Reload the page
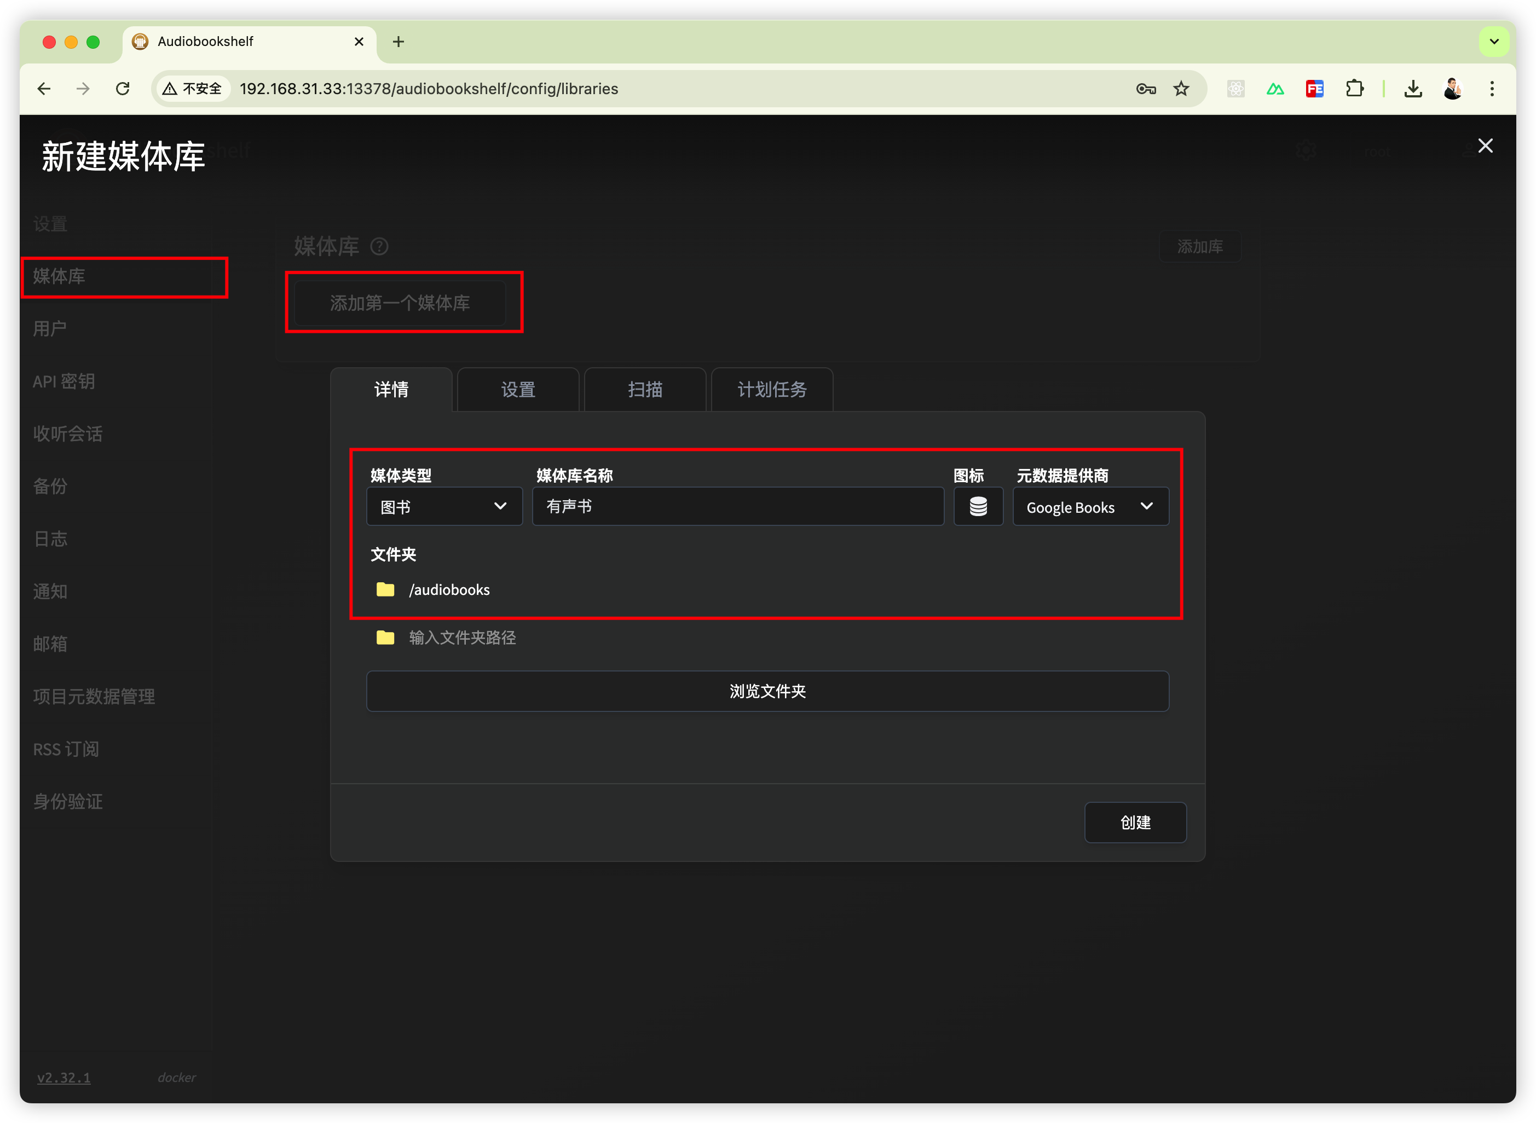This screenshot has height=1123, width=1536. [x=123, y=89]
